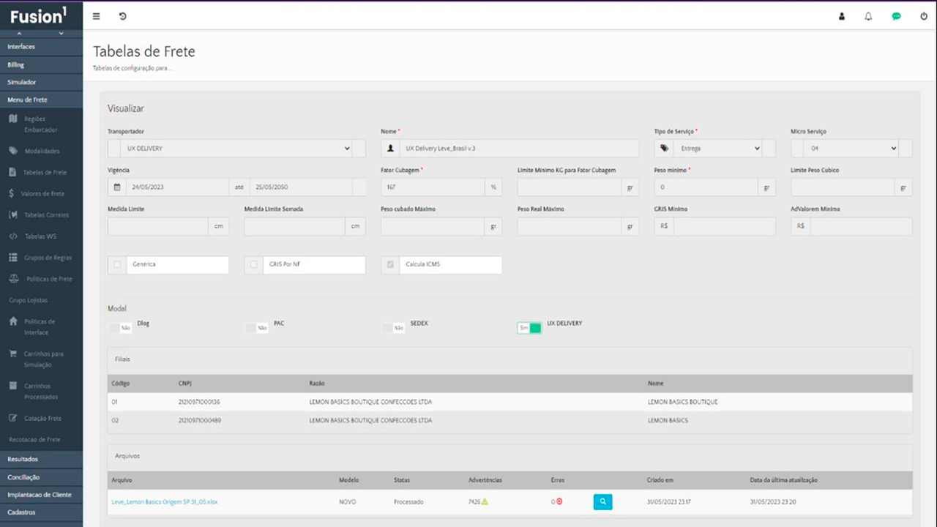Click the sidebar scroll-down chevron
Viewport: 937px width, 527px height.
click(x=61, y=34)
